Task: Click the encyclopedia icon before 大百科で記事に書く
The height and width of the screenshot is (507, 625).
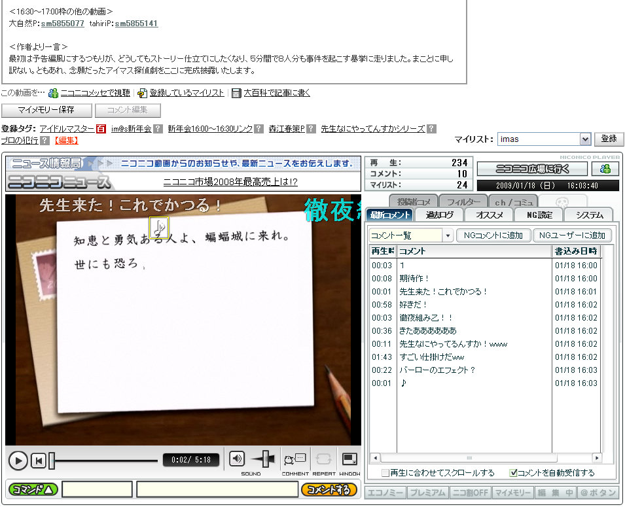Action: click(236, 94)
